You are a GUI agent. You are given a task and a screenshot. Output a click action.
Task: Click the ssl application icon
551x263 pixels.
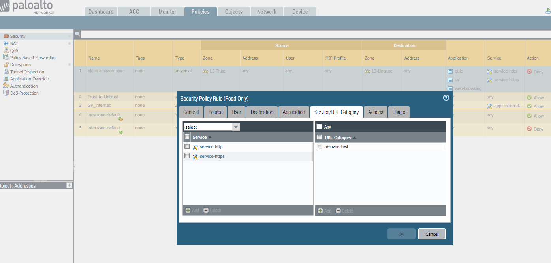[x=450, y=80]
